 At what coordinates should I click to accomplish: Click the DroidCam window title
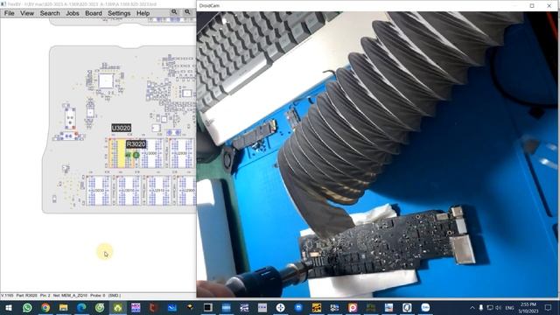(209, 6)
